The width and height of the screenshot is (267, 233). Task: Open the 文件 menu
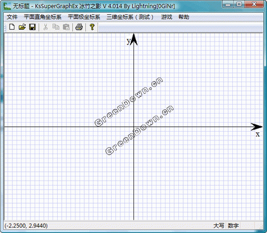click(x=12, y=17)
